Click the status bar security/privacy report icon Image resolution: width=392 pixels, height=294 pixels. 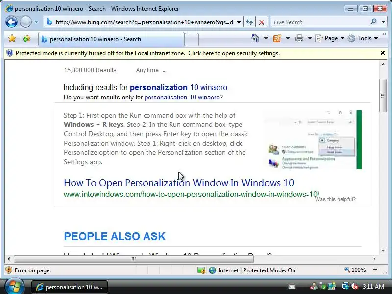point(201,270)
